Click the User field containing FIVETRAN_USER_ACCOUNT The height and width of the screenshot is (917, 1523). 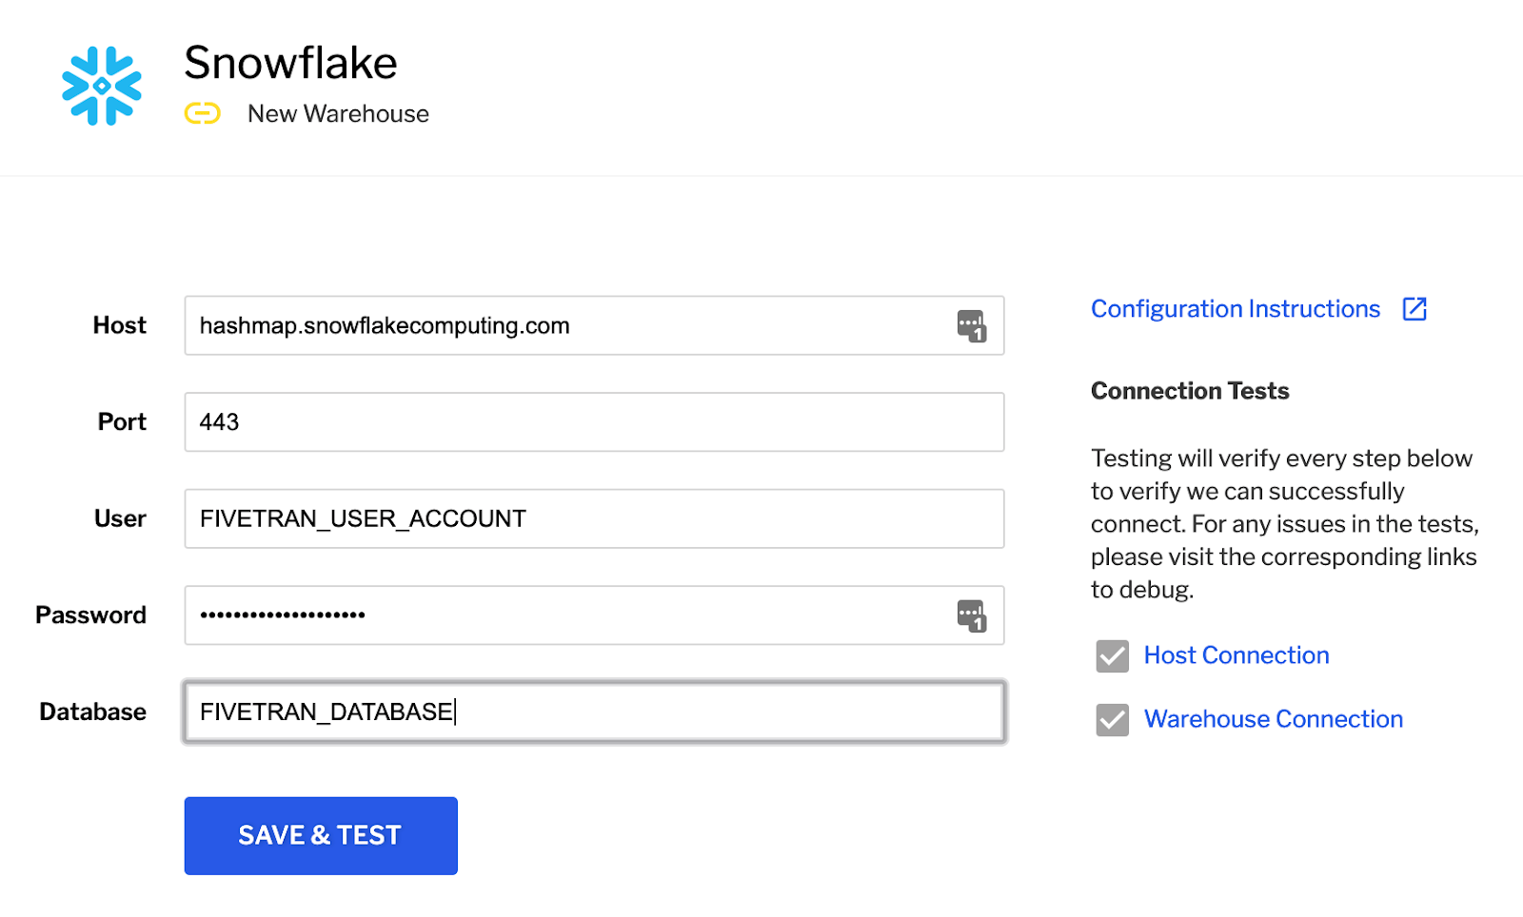click(x=571, y=518)
